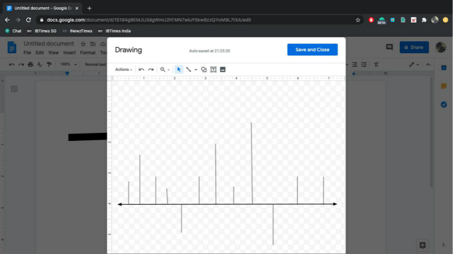Click the Image insert icon in Drawing
Screen dimensions: 453x254
223,70
